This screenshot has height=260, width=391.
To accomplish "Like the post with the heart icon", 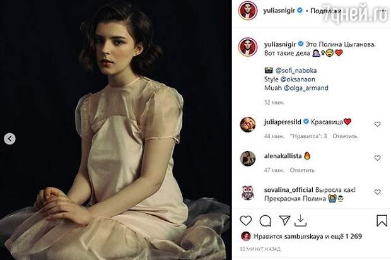I will coord(246,221).
